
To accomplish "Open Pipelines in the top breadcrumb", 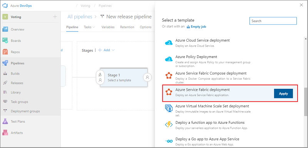I will pos(105,6).
